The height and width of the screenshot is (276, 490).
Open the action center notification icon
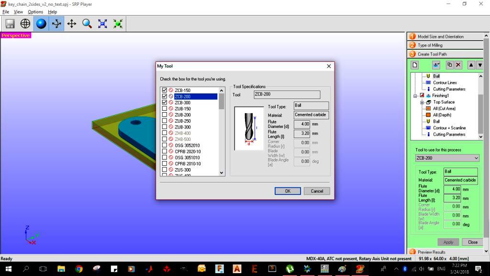479,269
